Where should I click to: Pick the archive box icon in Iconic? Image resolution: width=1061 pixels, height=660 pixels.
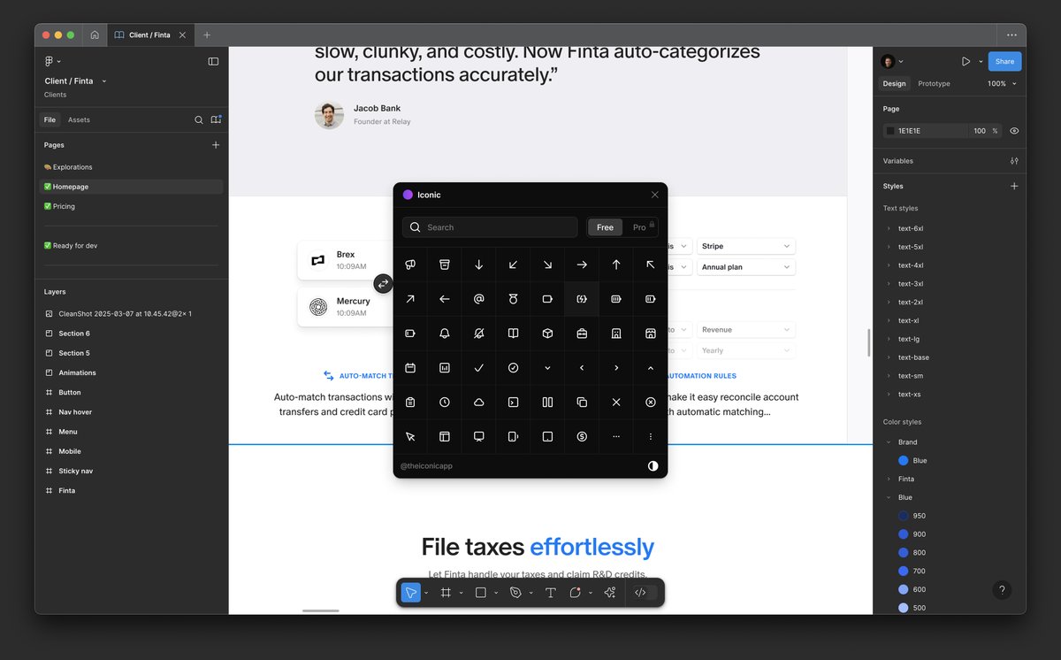point(445,265)
